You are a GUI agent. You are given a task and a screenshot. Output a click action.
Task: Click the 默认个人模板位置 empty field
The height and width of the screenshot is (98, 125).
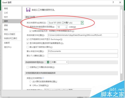pos(83,56)
